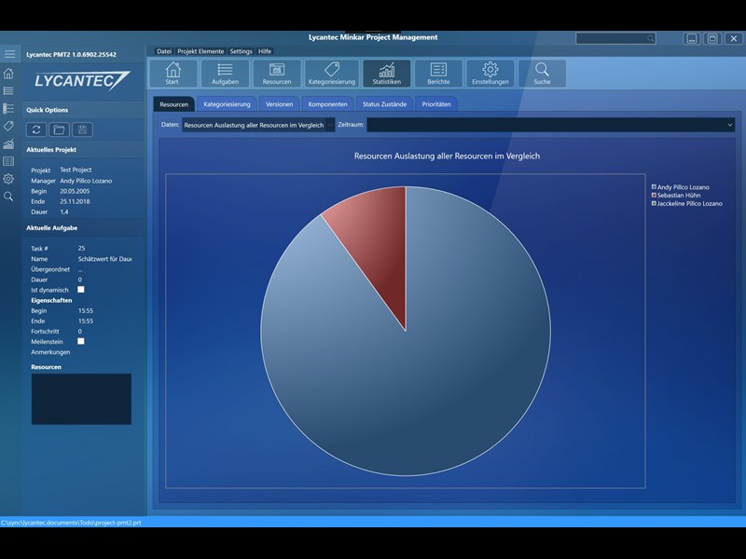Open the Projekt Elemente menu
Viewport: 746px width, 559px height.
tap(200, 51)
